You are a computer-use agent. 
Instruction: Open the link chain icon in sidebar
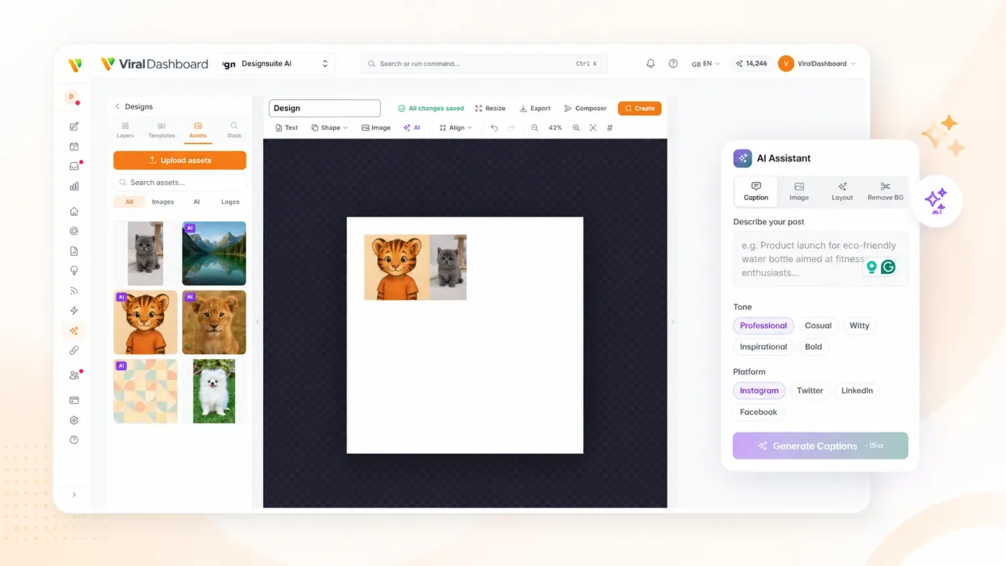74,351
